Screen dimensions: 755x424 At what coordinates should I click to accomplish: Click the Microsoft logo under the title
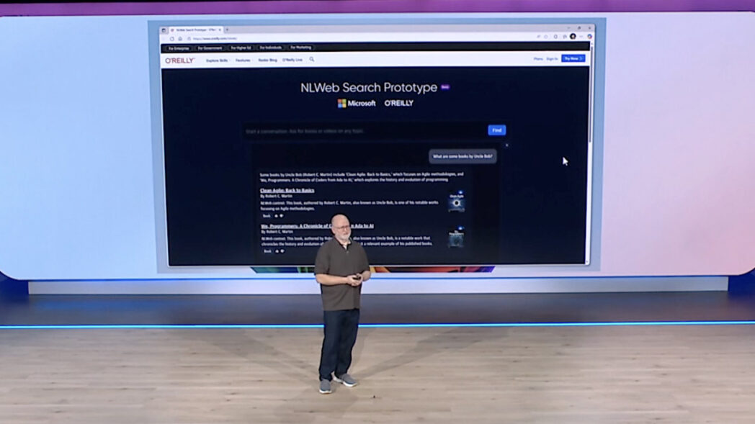(357, 103)
